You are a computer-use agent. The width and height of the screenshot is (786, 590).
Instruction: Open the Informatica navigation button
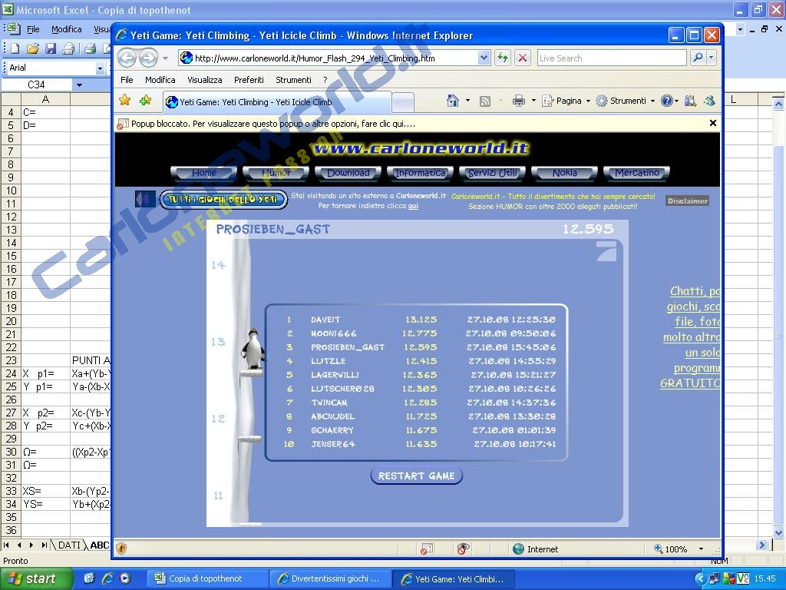[x=420, y=173]
